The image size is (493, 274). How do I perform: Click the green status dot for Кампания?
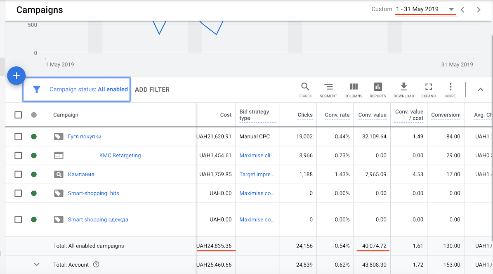34,175
